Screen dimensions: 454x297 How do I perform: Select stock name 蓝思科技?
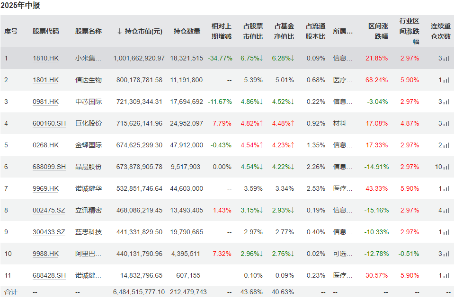[x=89, y=232]
